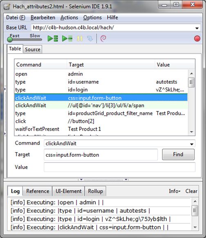Viewport: 206px width, 238px height.
Task: Click the Command column header
Action: [40, 65]
